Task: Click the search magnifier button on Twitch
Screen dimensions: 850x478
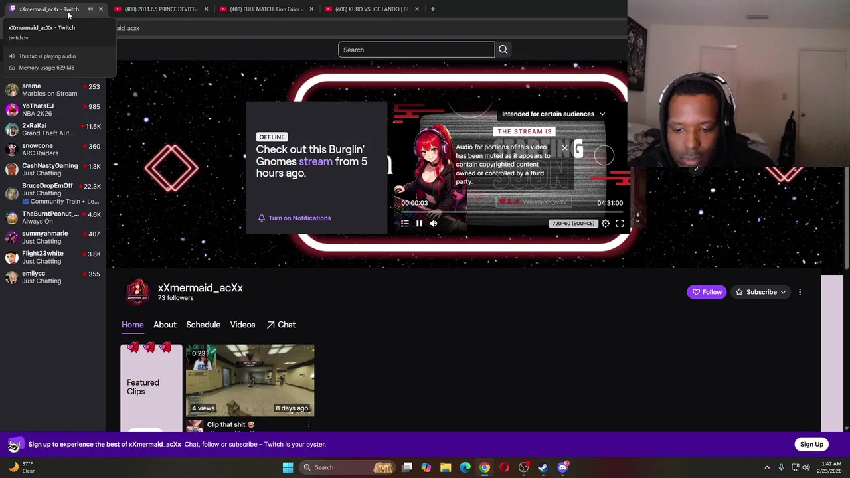Action: coord(503,50)
